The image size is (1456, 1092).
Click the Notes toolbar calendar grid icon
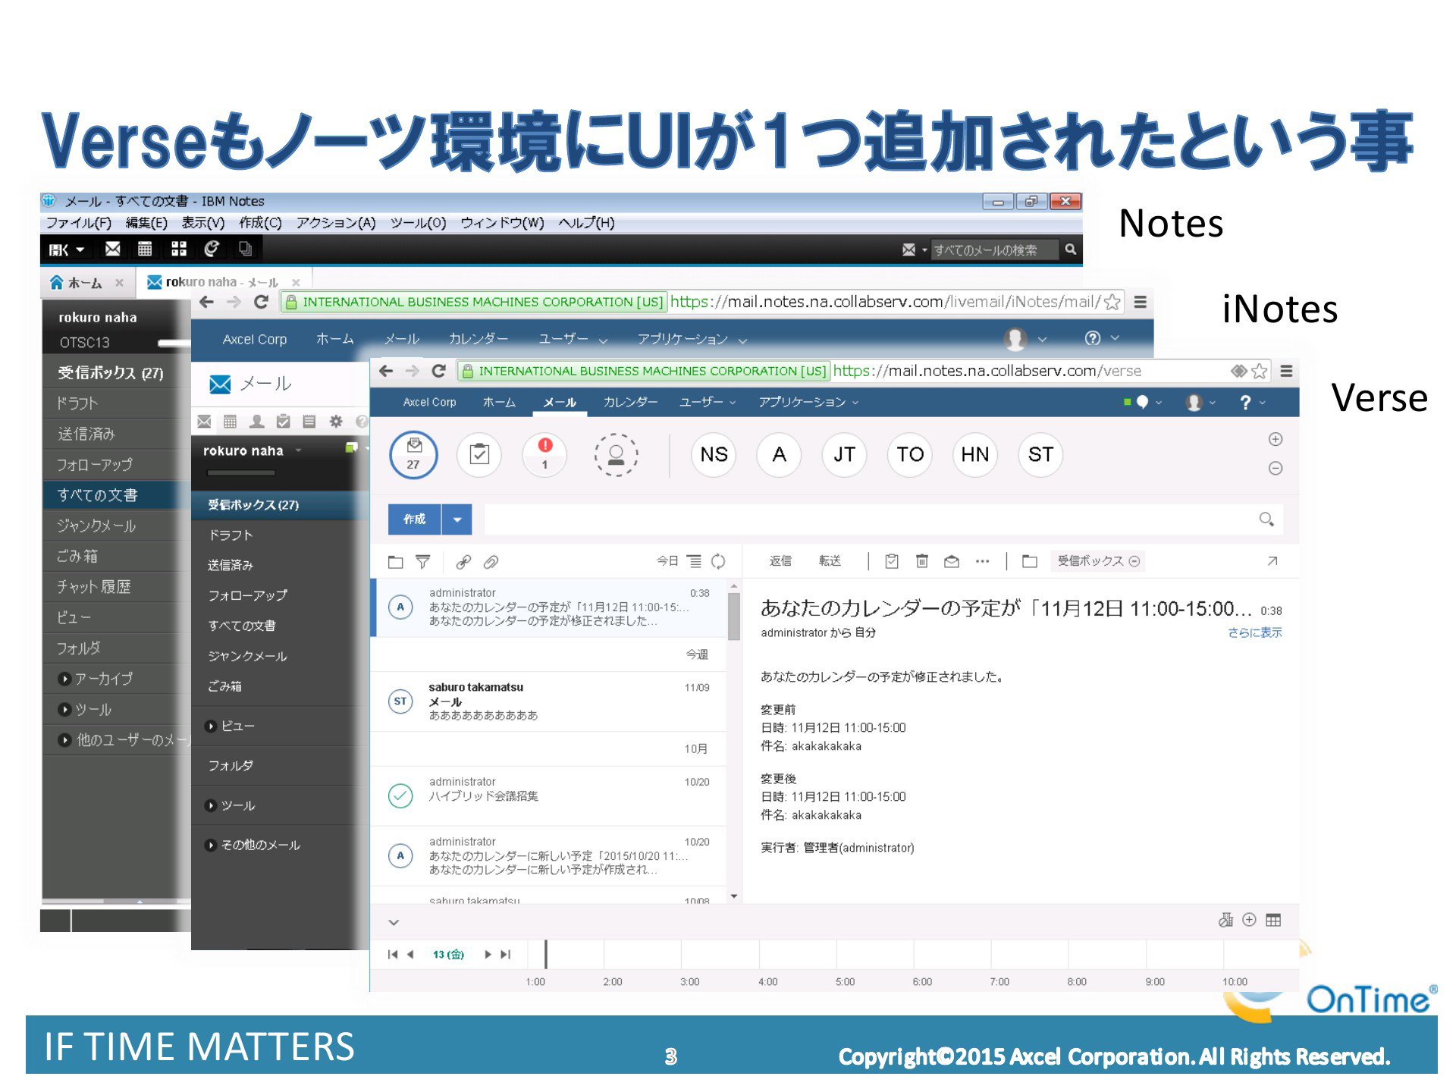pos(145,249)
